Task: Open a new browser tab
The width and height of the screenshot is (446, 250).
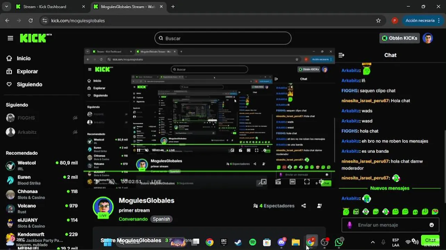Action: pyautogui.click(x=173, y=7)
